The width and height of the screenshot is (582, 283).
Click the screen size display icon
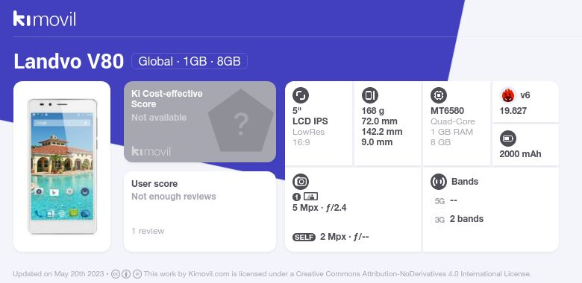[301, 95]
